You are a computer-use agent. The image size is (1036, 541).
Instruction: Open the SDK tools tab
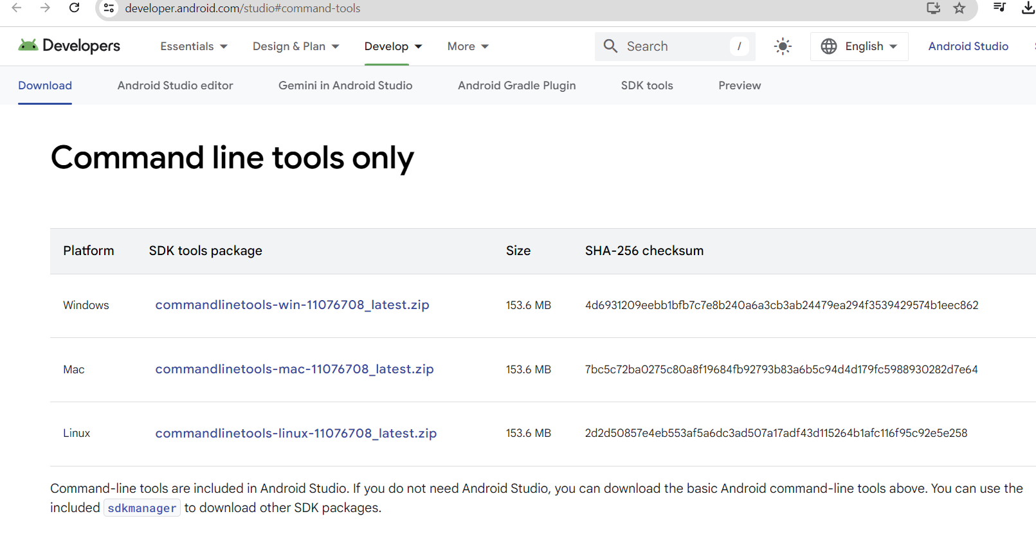647,85
